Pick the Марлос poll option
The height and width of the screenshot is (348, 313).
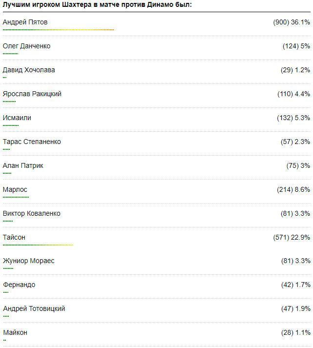pos(15,190)
